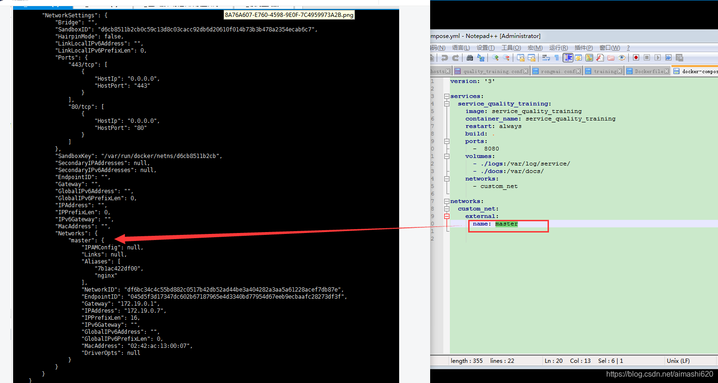Open the 设置(T) menu
This screenshot has height=383, width=718.
pyautogui.click(x=486, y=48)
